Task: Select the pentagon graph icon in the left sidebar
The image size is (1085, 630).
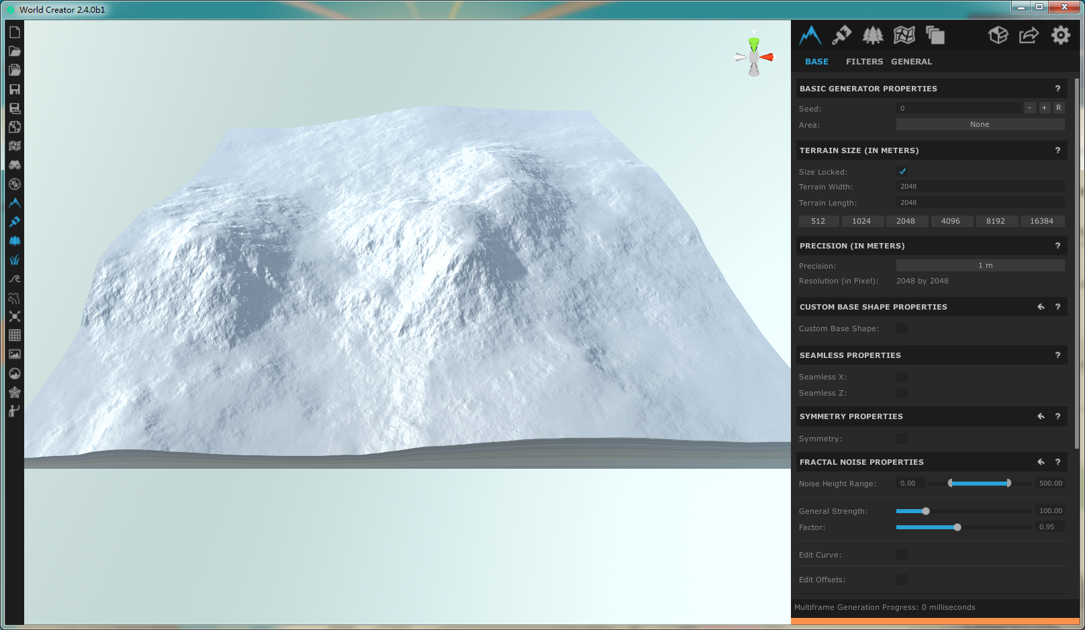Action: tap(15, 392)
